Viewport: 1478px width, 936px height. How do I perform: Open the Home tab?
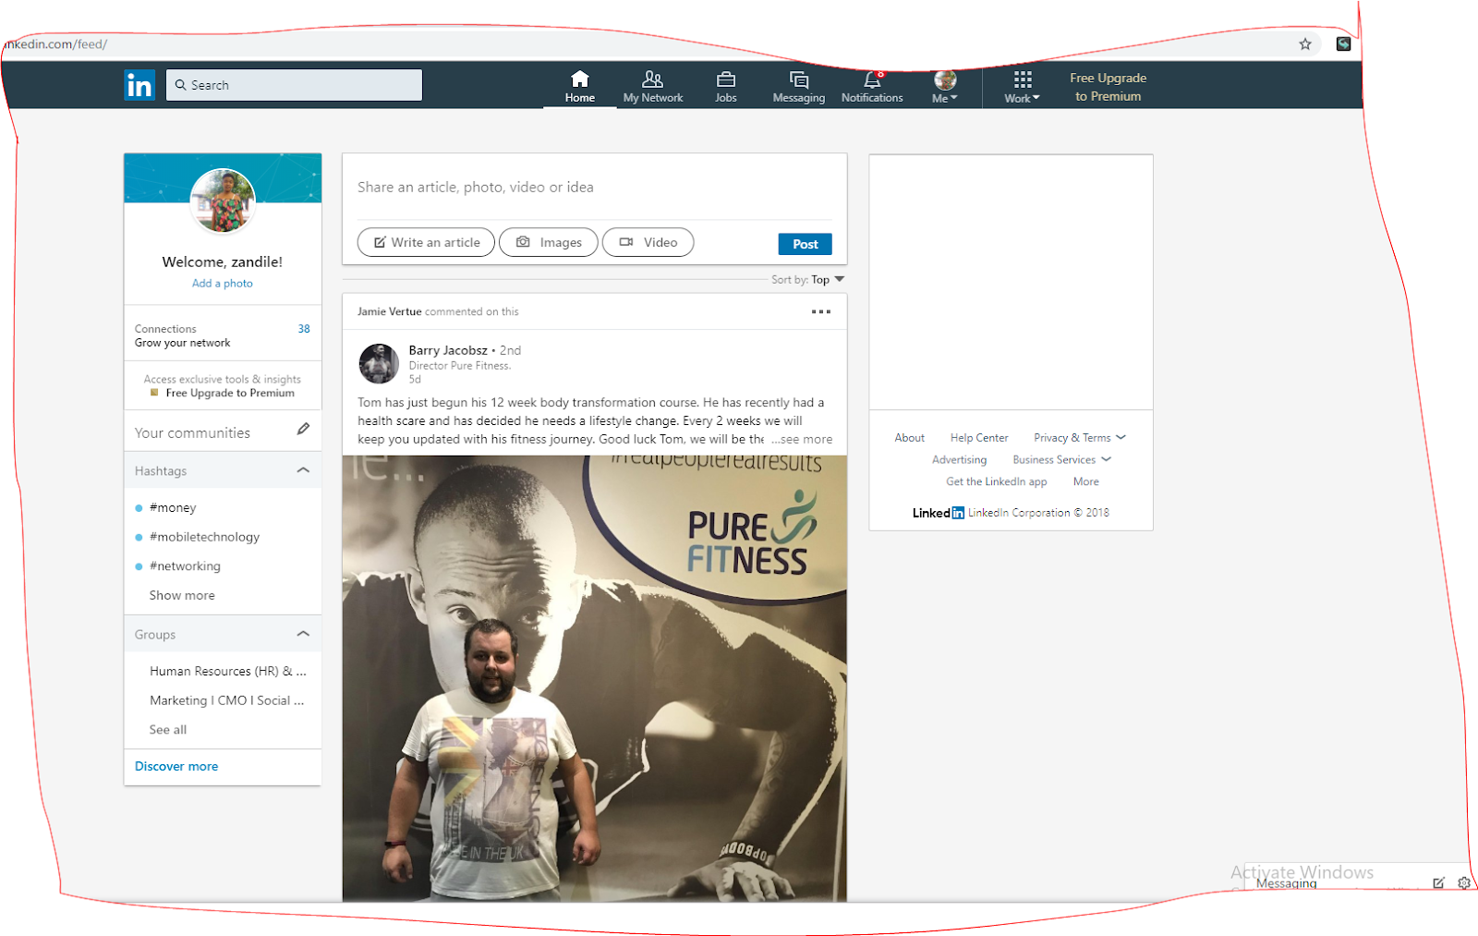(580, 86)
